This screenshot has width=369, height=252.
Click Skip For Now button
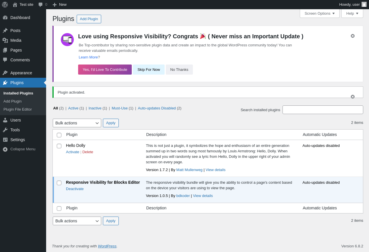coord(149,69)
